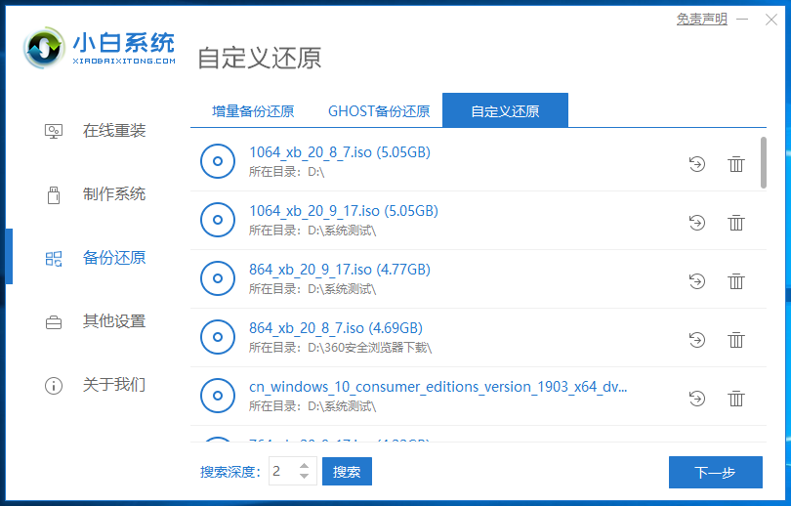791x506 pixels.
Task: Delete the 864_xb_20_8_7.iso entry
Action: [736, 340]
